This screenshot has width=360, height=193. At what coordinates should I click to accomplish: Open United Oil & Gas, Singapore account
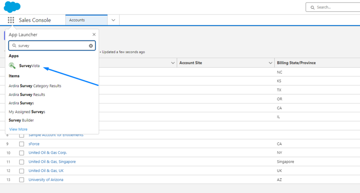52,162
